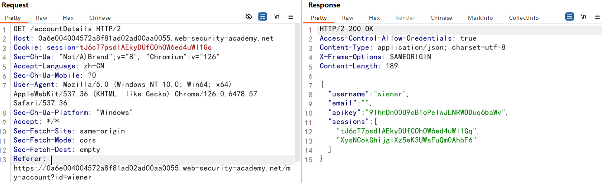Screen dimensions: 602x183
Task: Toggle word wrap icon in Request panel
Action: pos(262,17)
